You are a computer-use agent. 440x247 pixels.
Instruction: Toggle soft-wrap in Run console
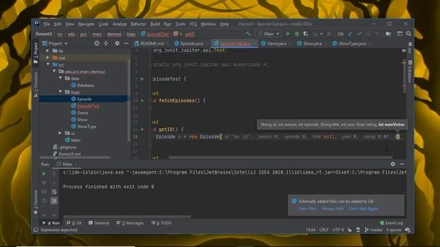click(x=54, y=192)
